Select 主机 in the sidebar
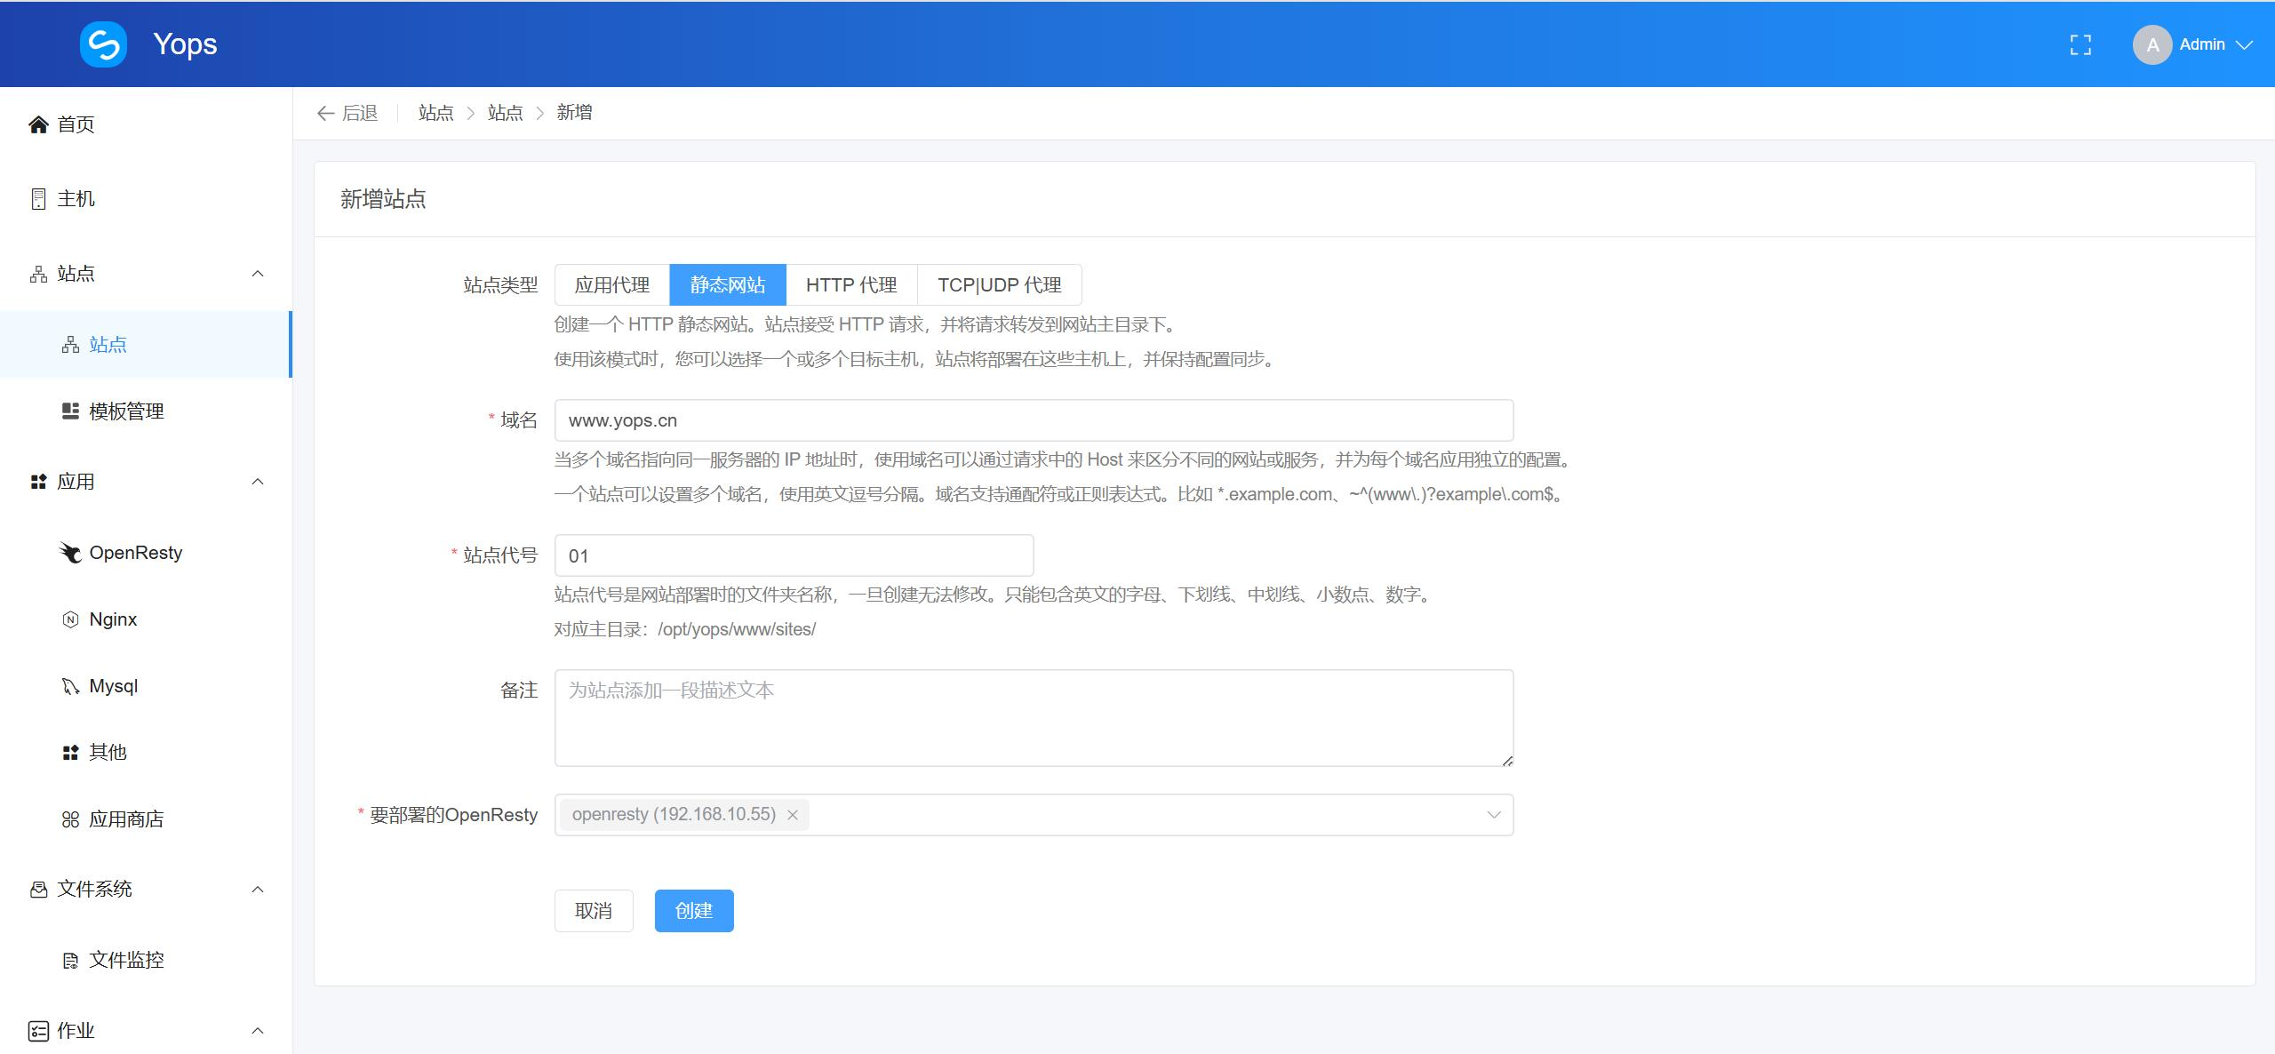2275x1054 pixels. [x=76, y=198]
